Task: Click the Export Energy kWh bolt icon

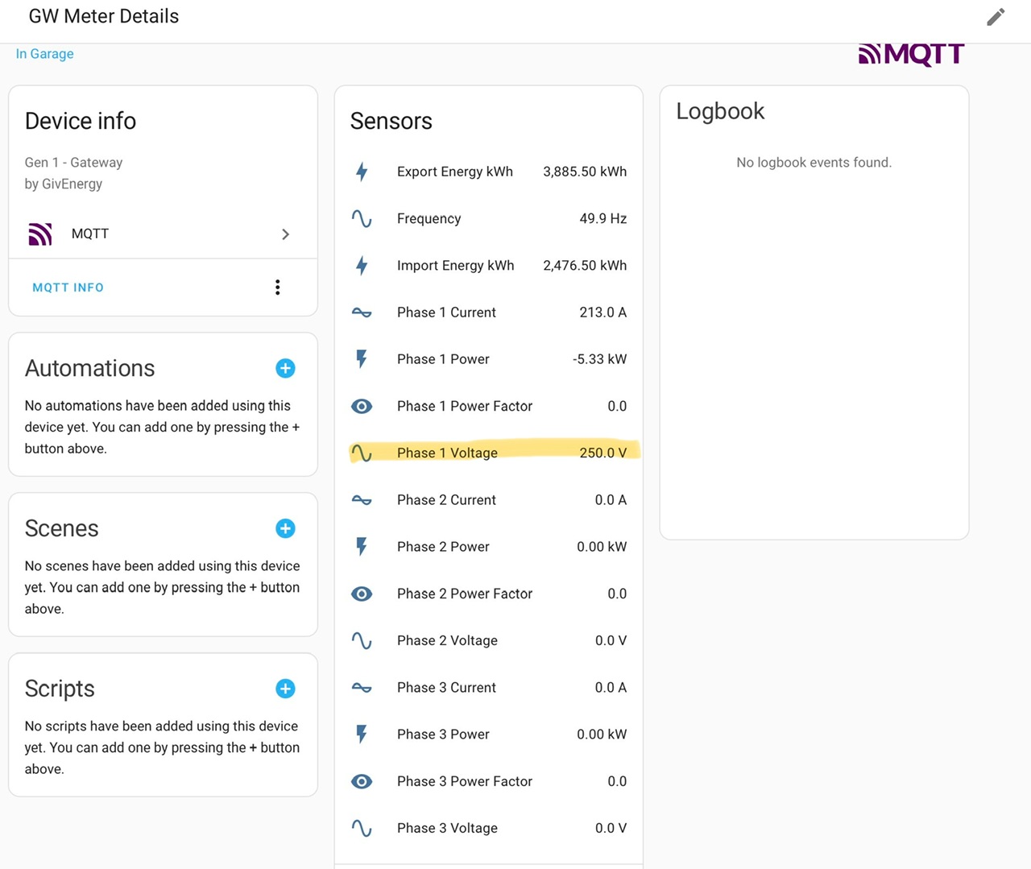Action: click(x=362, y=172)
